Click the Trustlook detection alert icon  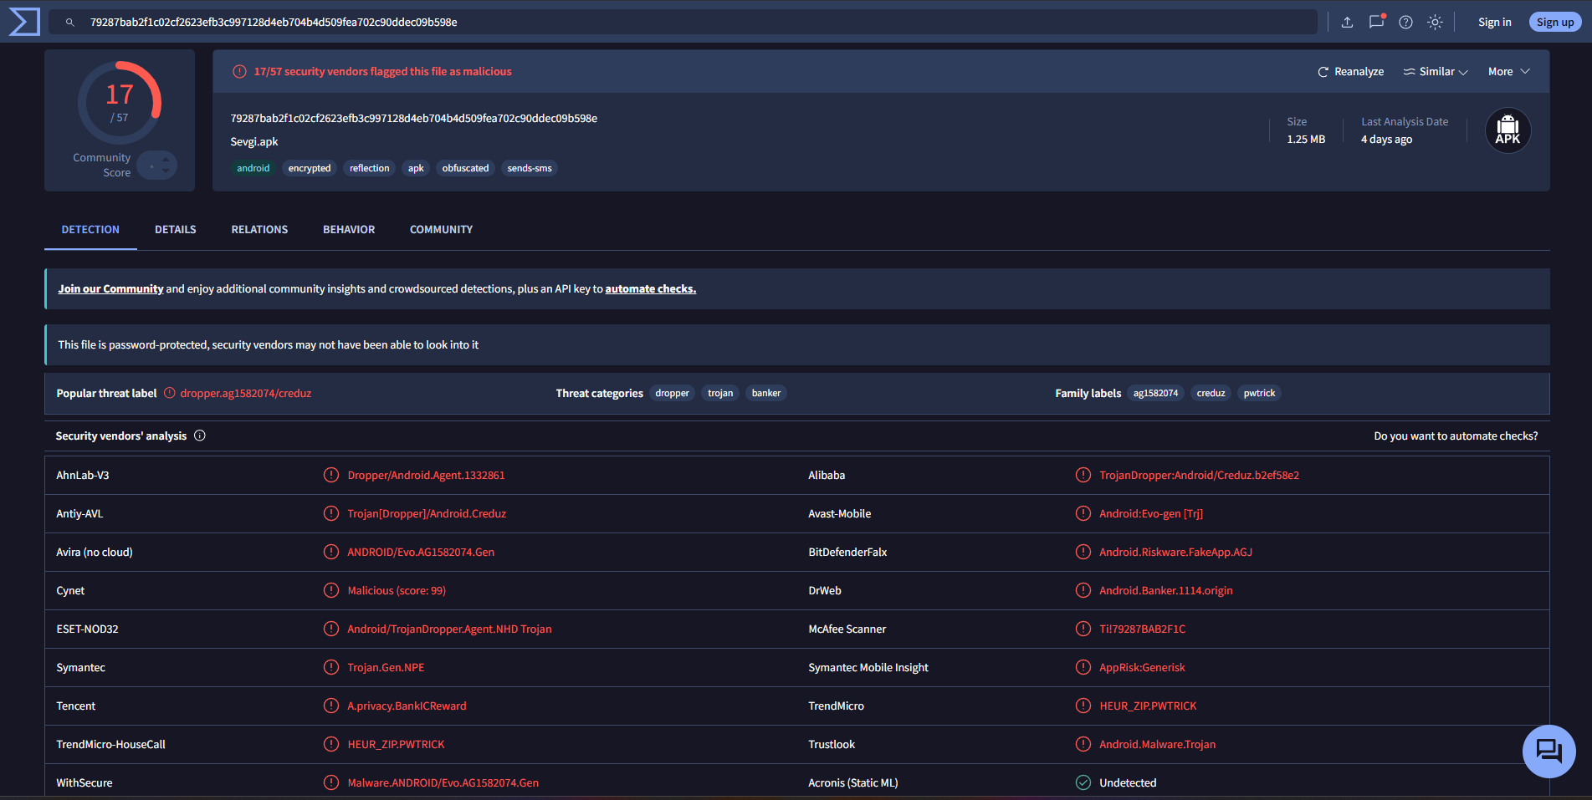click(x=1083, y=744)
